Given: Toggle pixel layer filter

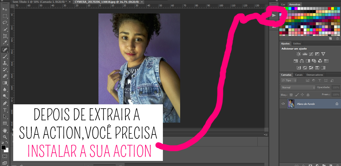Looking at the screenshot, I should 308,80.
